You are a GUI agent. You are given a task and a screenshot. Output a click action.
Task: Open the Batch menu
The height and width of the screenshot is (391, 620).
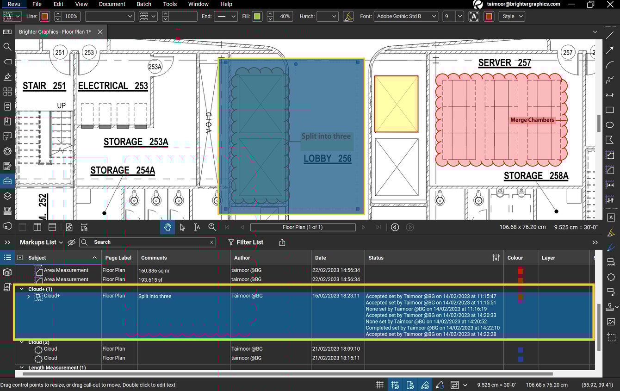tap(143, 4)
